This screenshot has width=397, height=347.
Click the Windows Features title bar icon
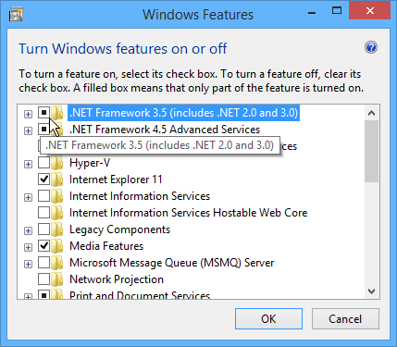click(x=16, y=15)
